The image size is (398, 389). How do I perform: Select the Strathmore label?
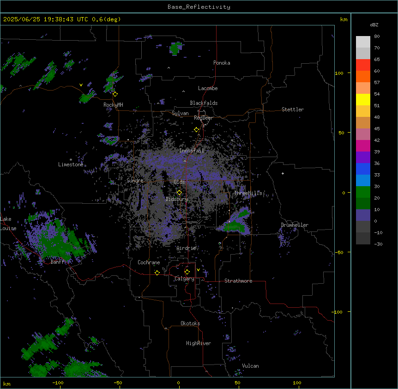238,281
